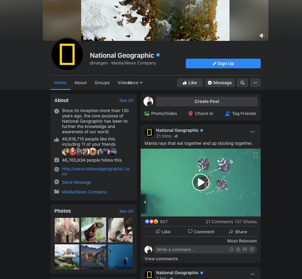The width and height of the screenshot is (302, 279).
Task: Open the striped fish photo thumbnail
Action: (67, 230)
